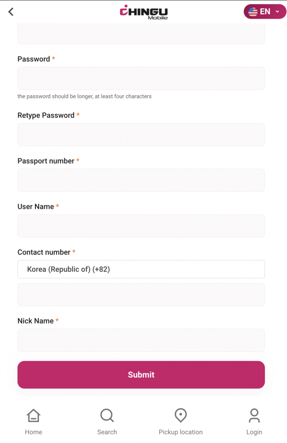Click the Retype Password field
The height and width of the screenshot is (443, 287).
[141, 135]
